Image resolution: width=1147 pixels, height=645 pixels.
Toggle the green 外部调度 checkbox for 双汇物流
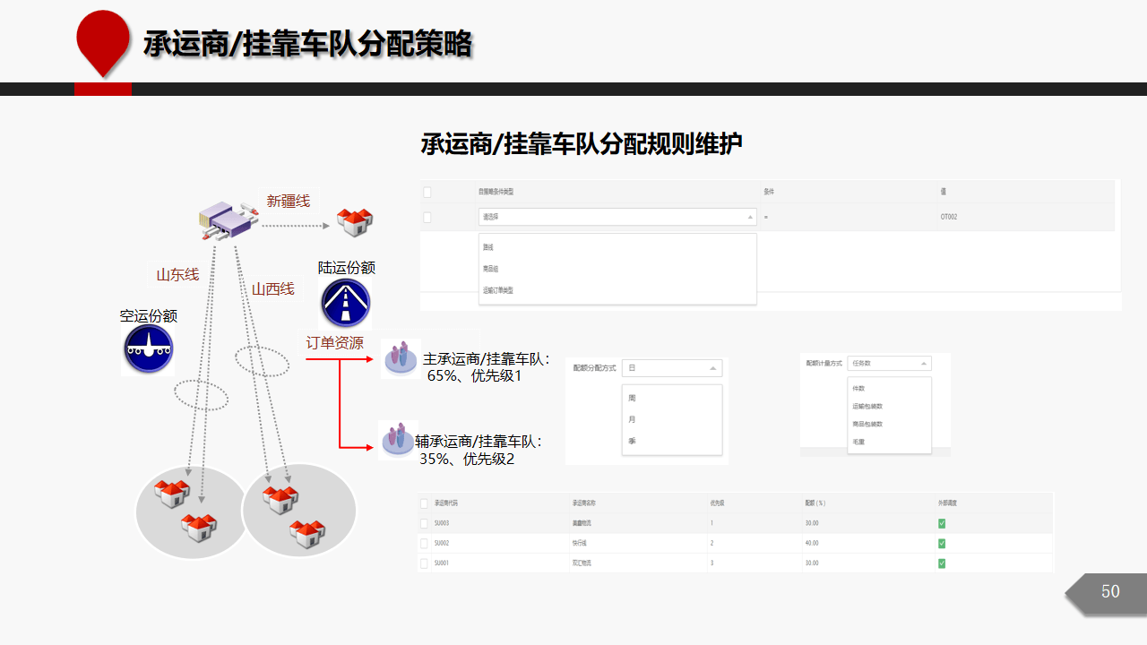[x=942, y=563]
